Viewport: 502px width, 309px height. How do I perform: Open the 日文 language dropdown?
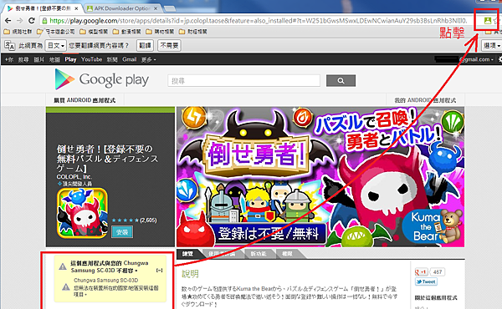56,46
